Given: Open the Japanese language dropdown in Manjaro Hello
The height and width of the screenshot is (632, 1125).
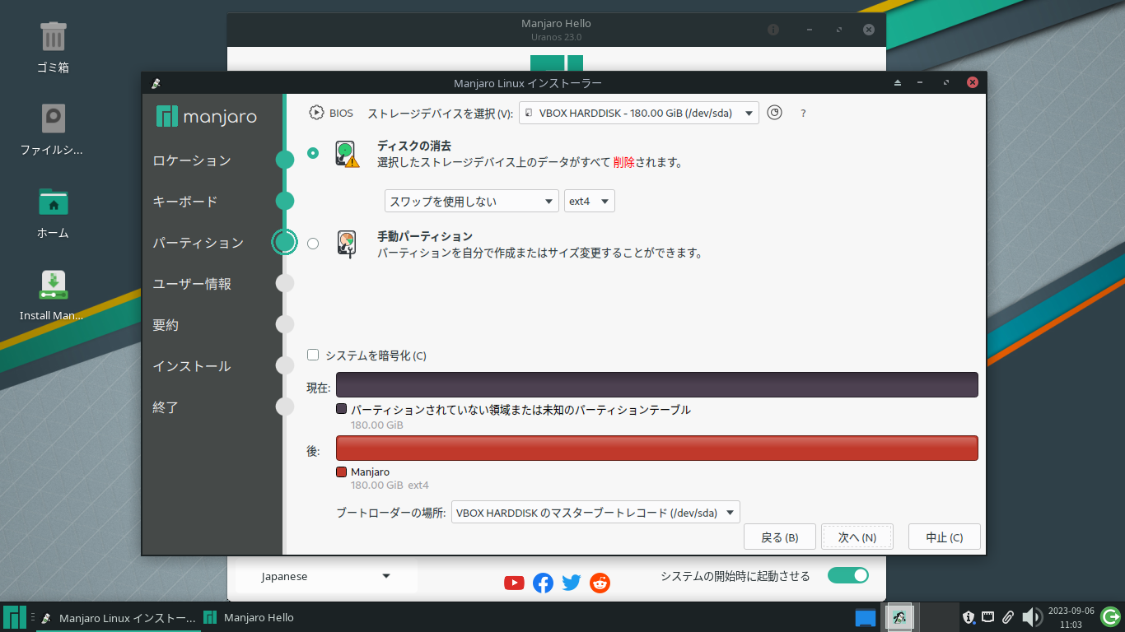Looking at the screenshot, I should tap(326, 577).
